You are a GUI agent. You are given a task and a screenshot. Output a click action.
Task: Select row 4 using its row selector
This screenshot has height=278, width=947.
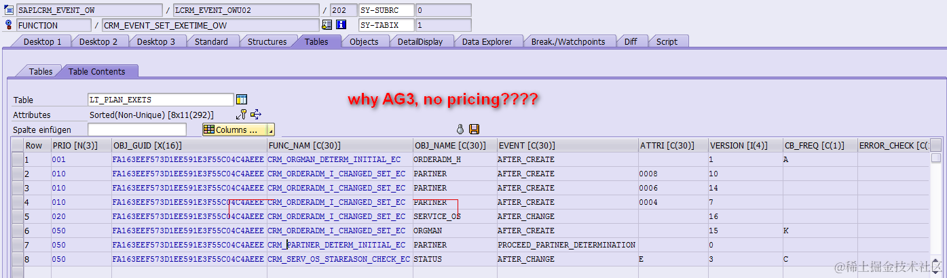point(17,202)
